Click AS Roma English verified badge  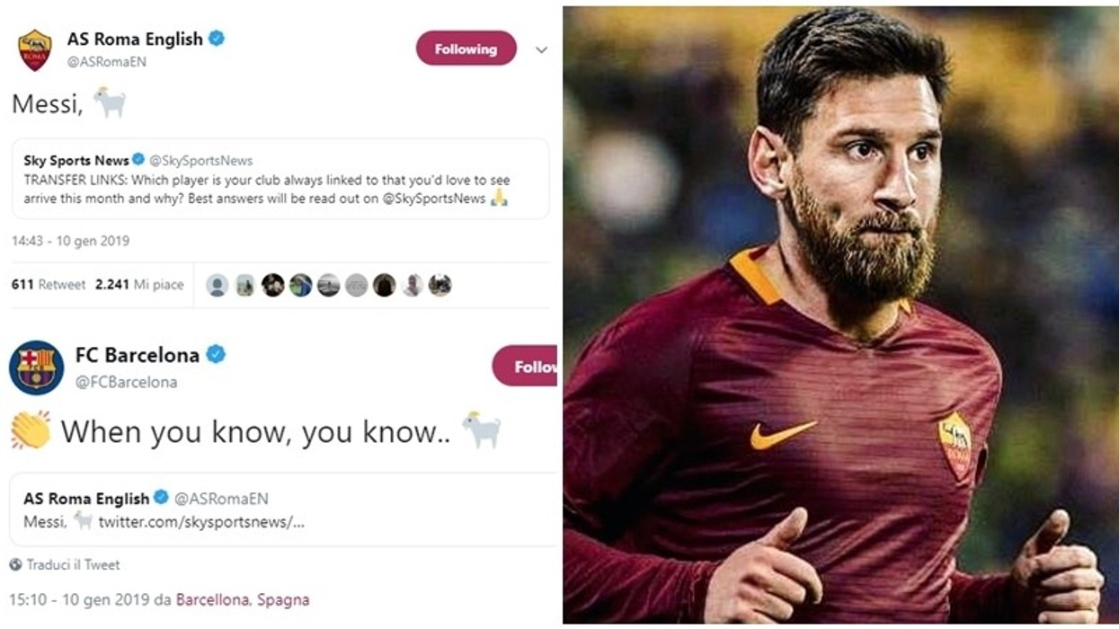click(x=217, y=39)
